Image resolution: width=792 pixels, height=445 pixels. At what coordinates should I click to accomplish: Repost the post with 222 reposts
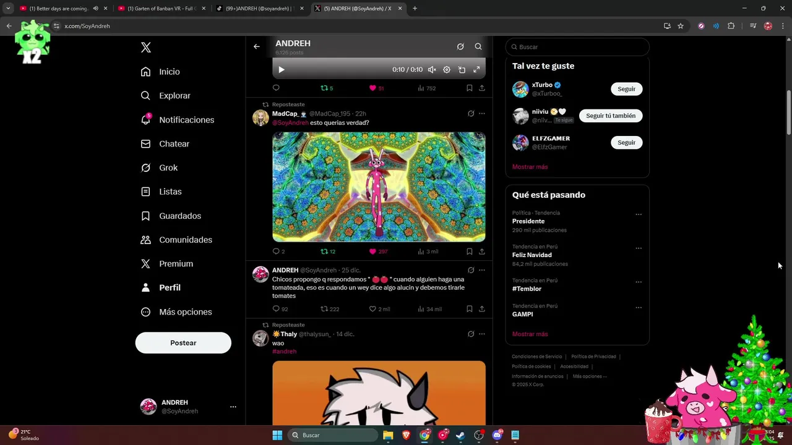[330, 309]
